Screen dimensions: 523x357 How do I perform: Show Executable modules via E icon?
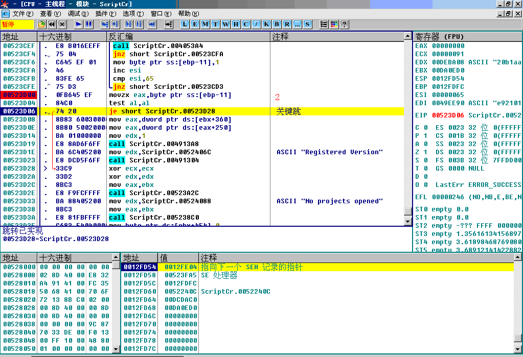pos(195,25)
